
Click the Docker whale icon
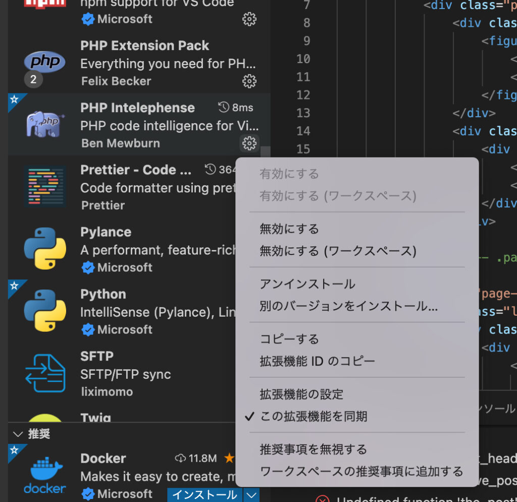44,472
